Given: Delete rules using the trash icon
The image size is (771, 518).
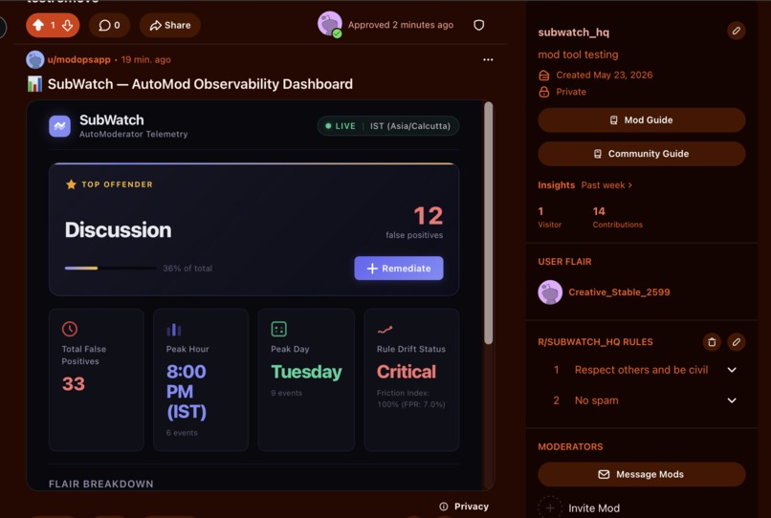Looking at the screenshot, I should [x=712, y=342].
